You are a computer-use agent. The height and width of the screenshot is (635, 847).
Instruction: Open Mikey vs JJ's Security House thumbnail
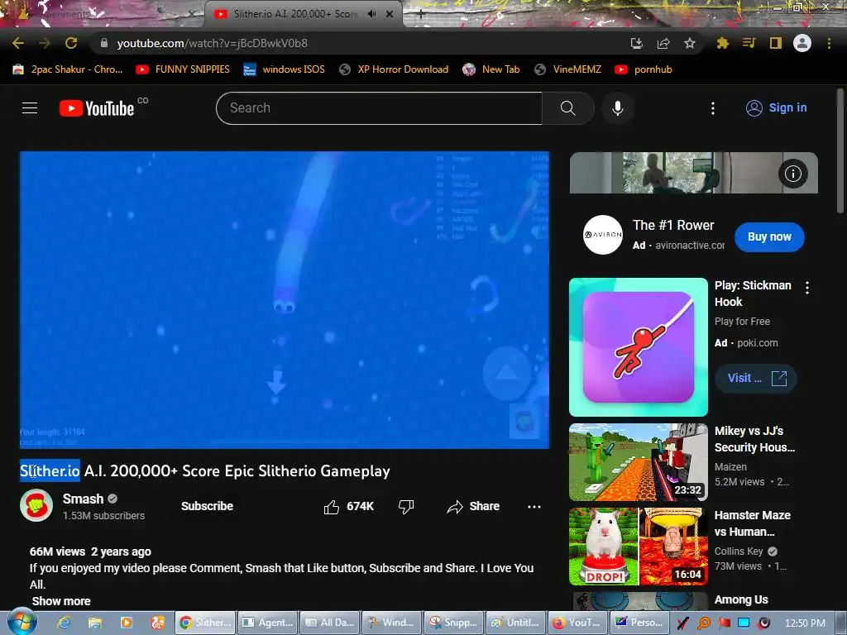point(639,462)
